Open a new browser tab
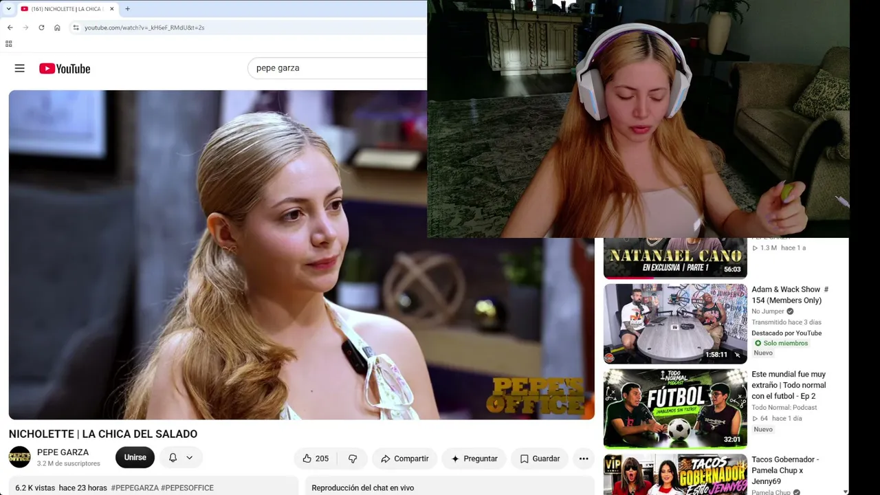Screen dimensions: 880x495 point(127,9)
